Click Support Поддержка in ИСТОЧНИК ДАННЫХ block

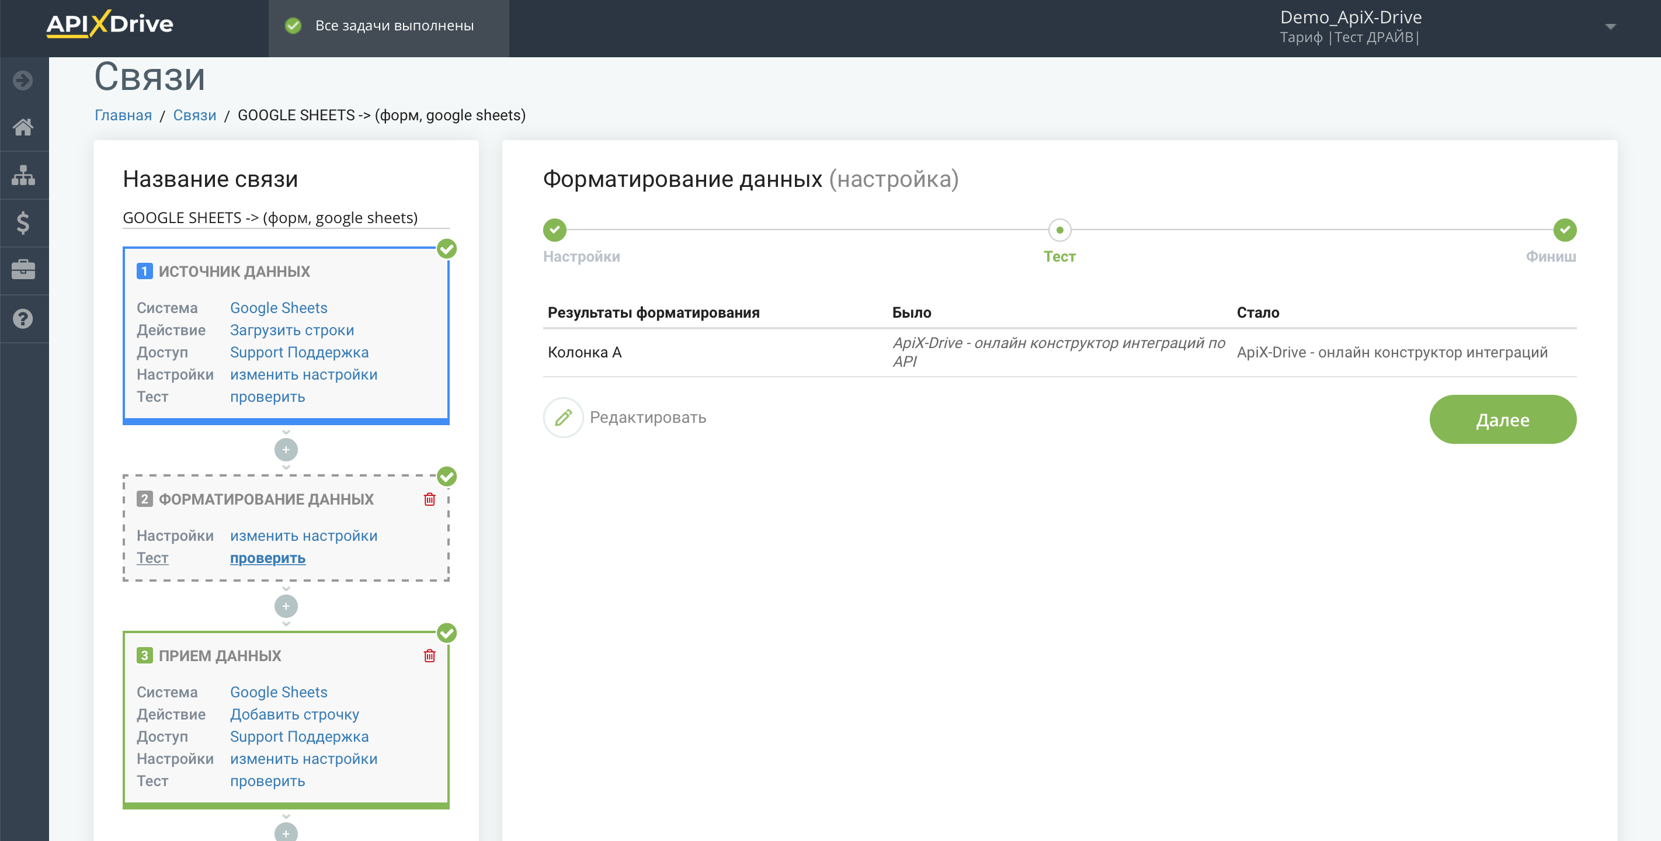click(x=299, y=352)
